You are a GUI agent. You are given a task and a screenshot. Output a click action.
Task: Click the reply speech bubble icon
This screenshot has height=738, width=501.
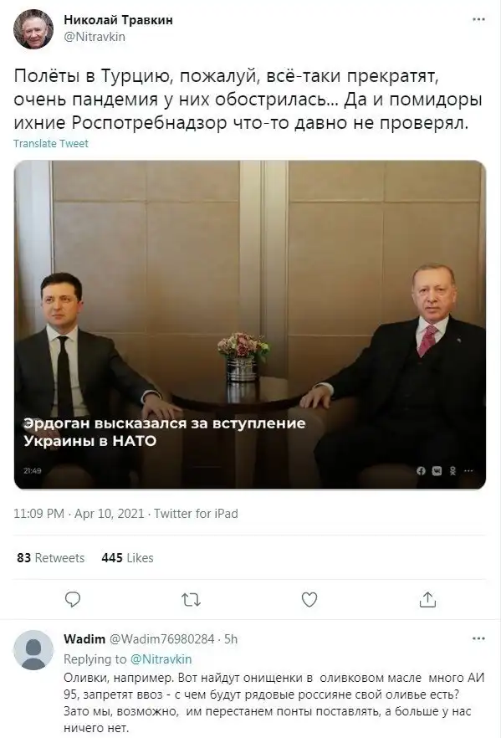click(x=73, y=599)
